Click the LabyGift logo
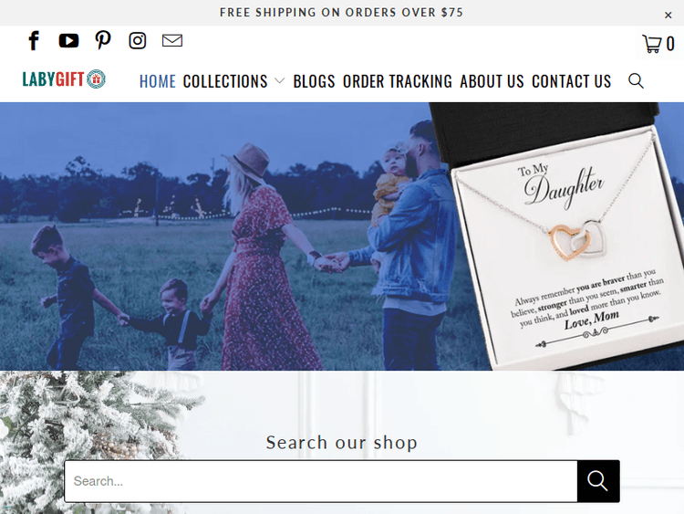 [64, 79]
